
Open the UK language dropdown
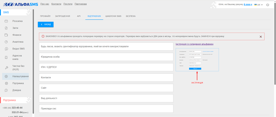258,5
